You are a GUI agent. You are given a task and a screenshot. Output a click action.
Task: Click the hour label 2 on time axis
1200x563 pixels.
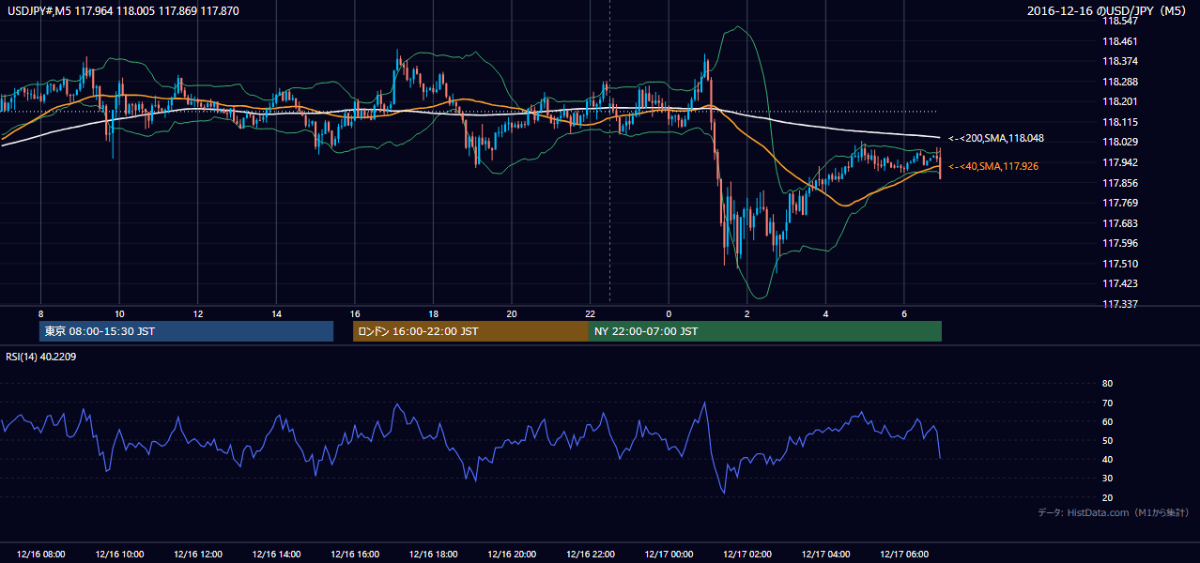coord(747,313)
